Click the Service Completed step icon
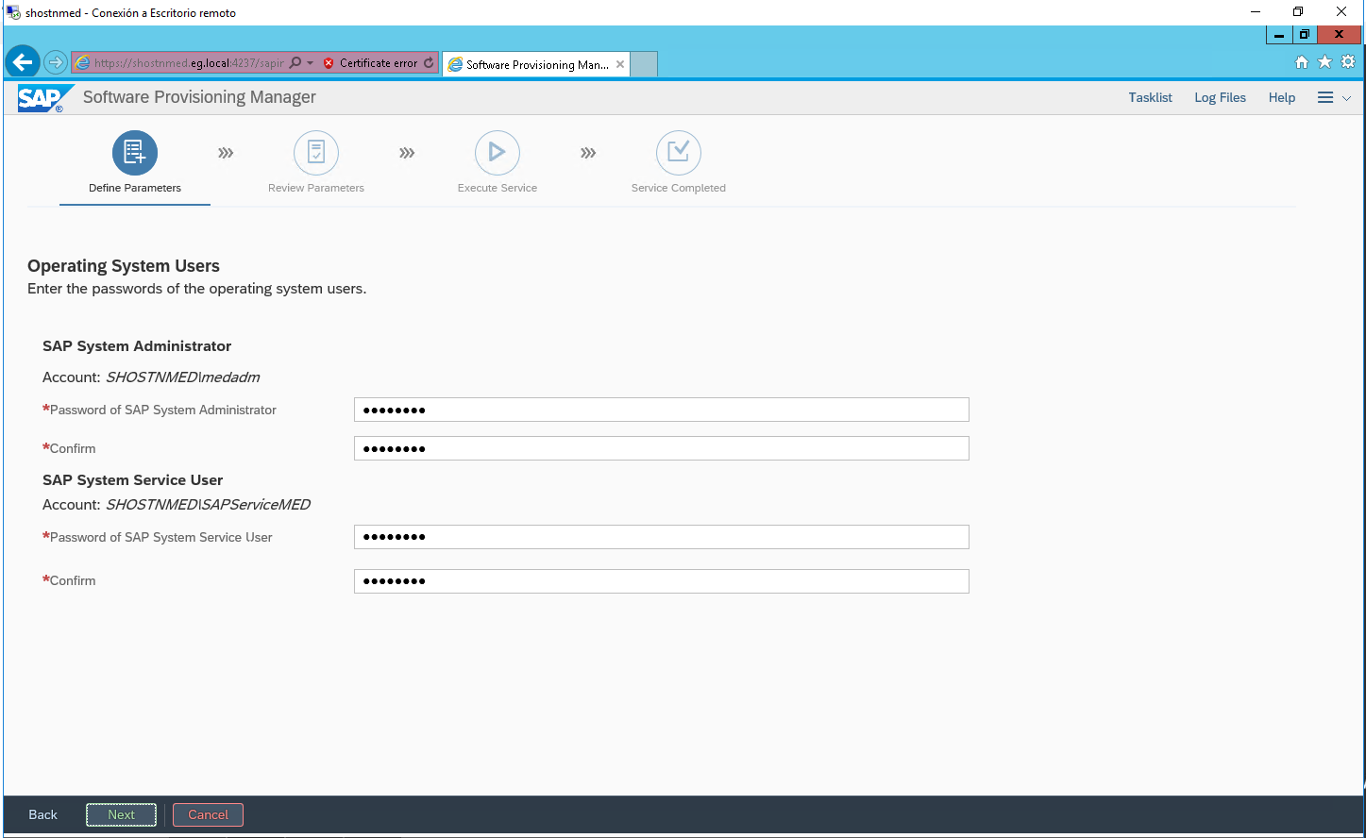Screen dimensions: 1366x838 coord(679,153)
